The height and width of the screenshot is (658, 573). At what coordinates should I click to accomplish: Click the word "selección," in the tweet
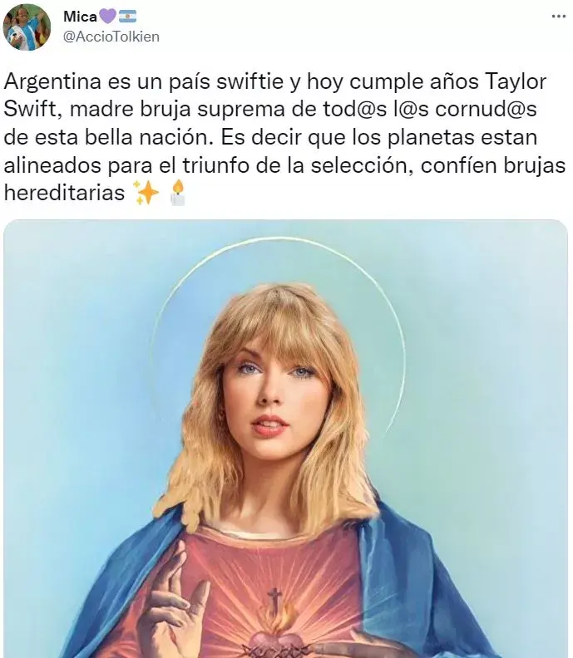(x=363, y=165)
